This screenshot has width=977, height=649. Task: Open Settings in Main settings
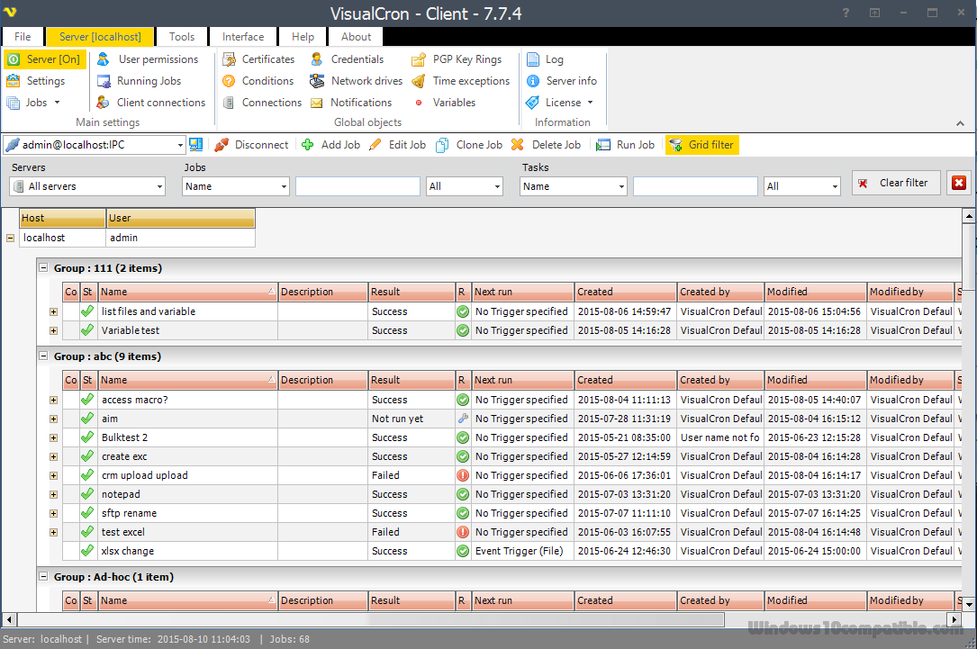(x=36, y=81)
